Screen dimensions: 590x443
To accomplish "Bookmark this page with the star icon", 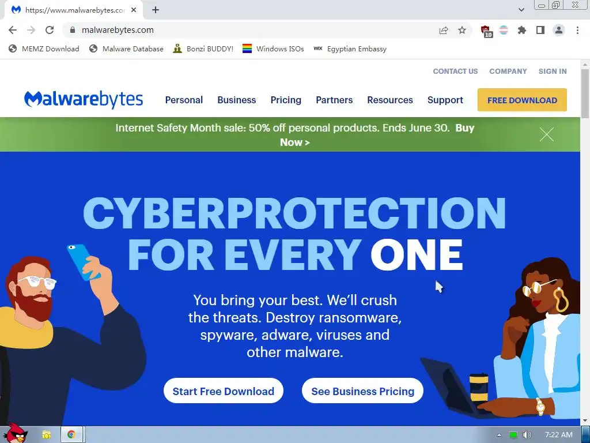I will click(x=462, y=30).
